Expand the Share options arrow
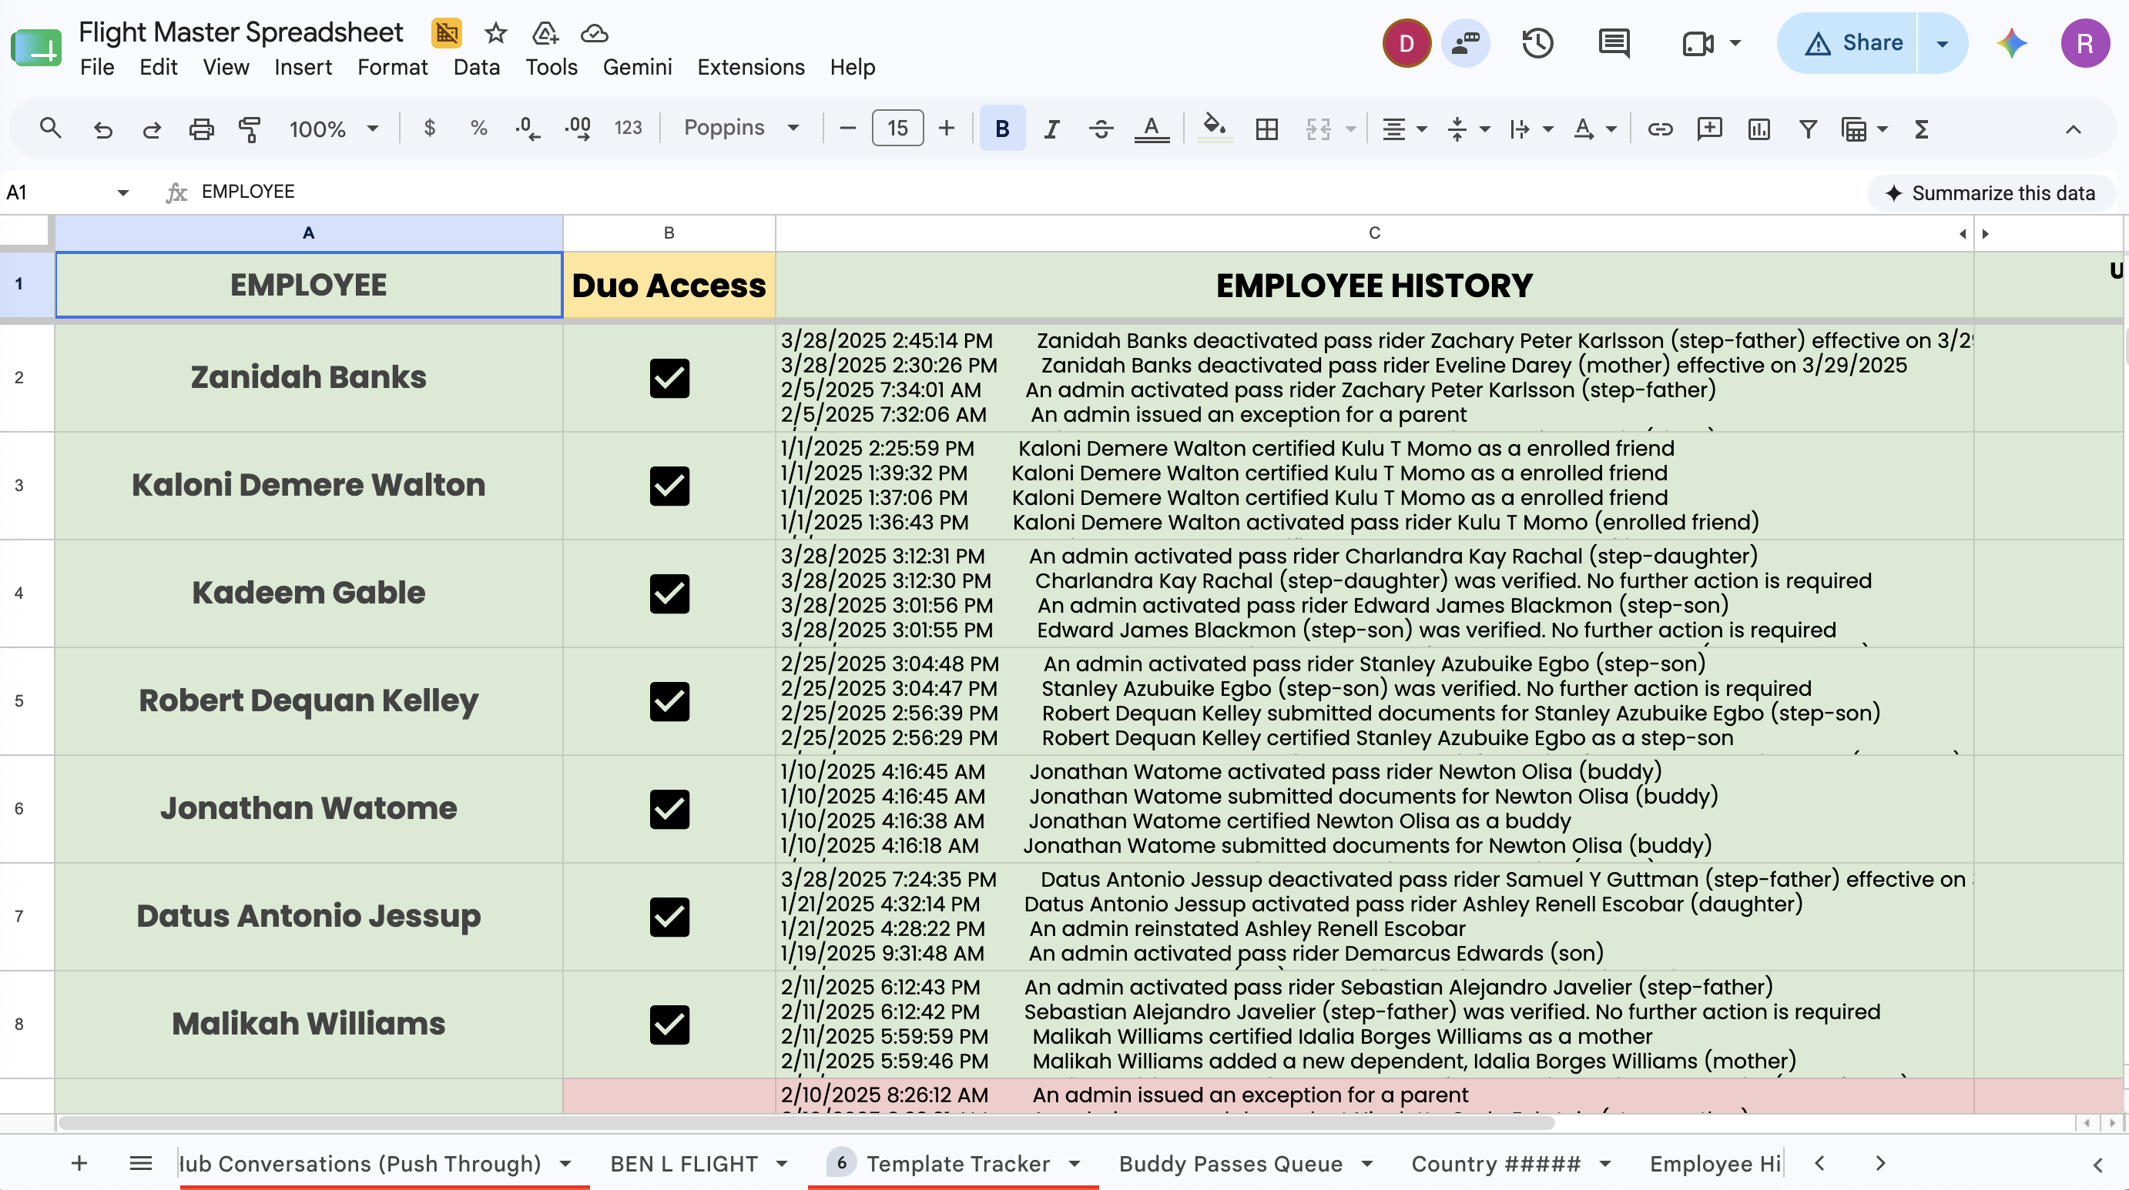This screenshot has width=2129, height=1190. click(x=1943, y=43)
